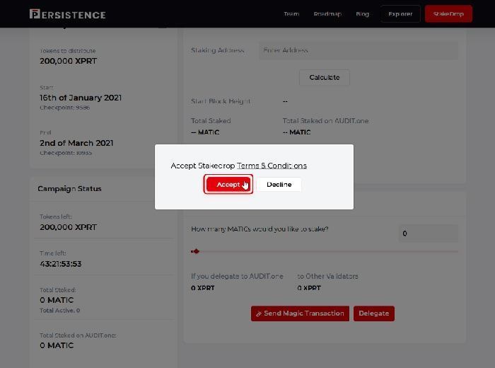
Task: Select the 200,000 XPRT tokens to distribute value
Action: pyautogui.click(x=68, y=61)
